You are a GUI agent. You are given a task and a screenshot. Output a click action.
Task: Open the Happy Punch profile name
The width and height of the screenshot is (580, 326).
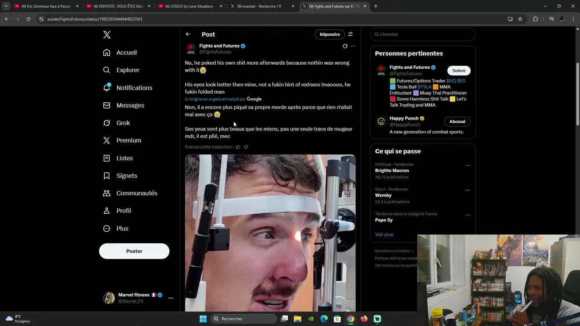click(x=404, y=119)
